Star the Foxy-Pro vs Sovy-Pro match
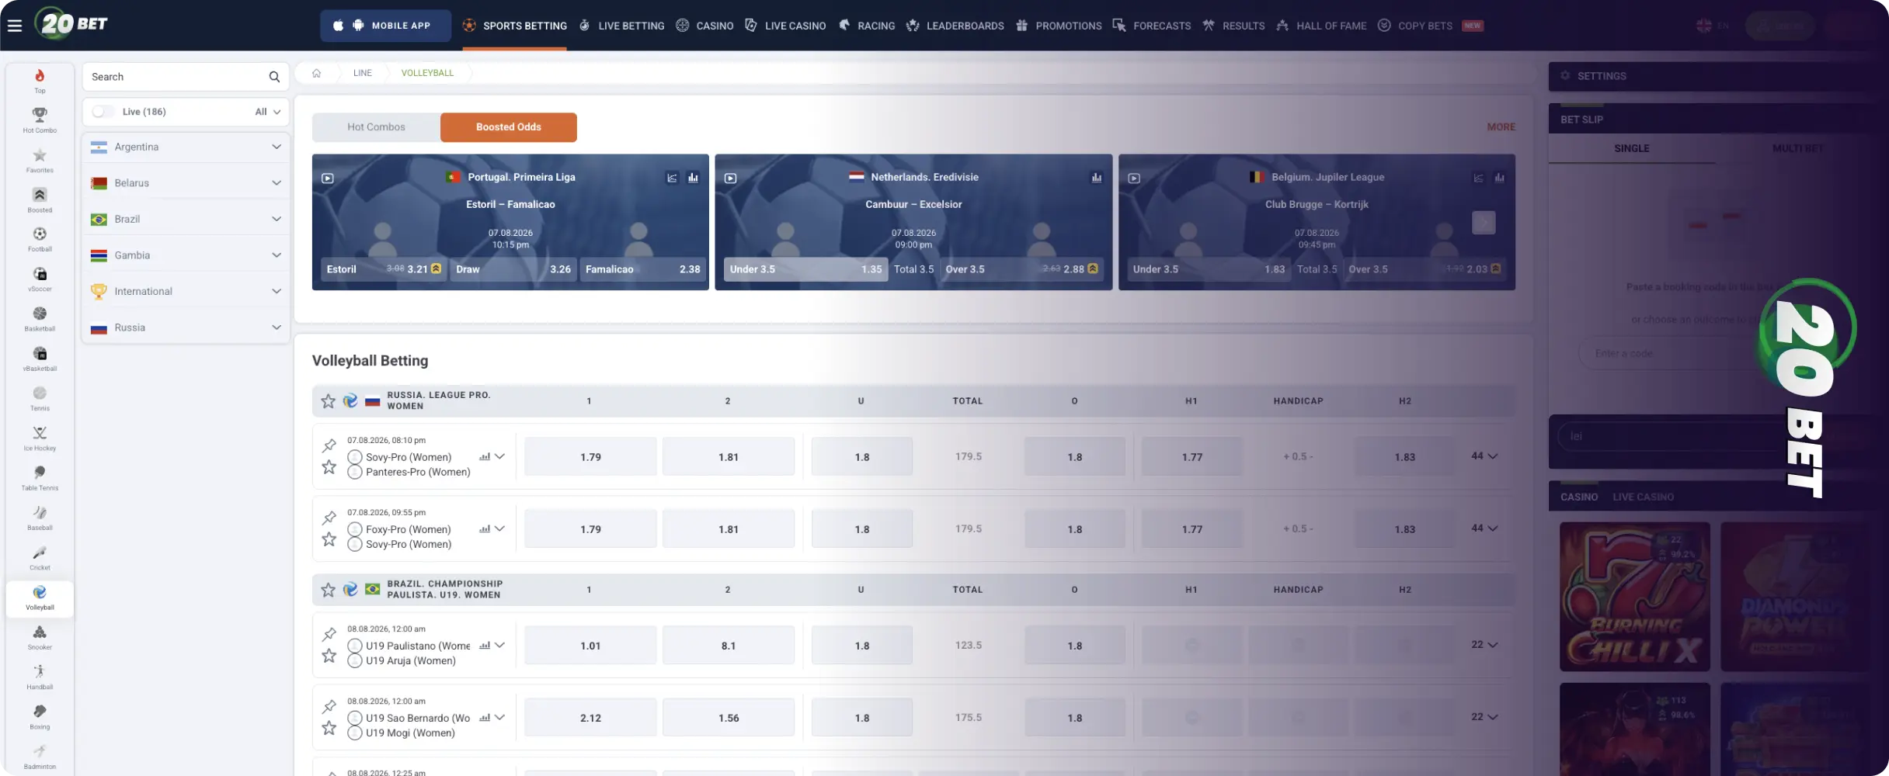Viewport: 1889px width, 776px height. pos(329,539)
